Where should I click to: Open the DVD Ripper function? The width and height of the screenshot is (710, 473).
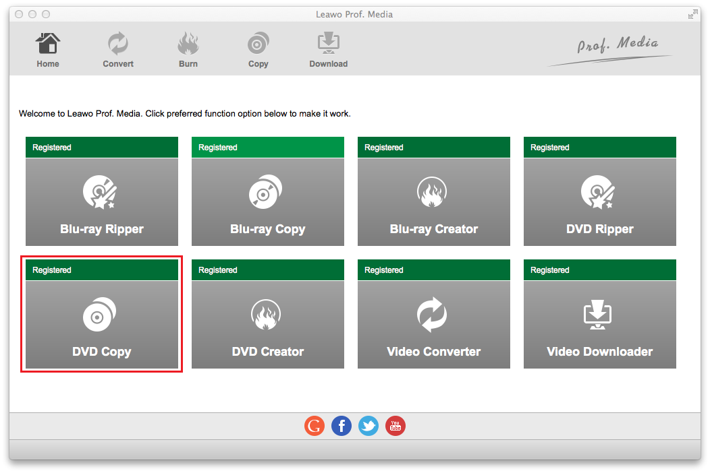click(x=600, y=202)
